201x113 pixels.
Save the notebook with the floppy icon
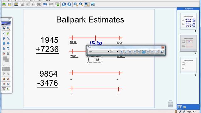point(10,4)
